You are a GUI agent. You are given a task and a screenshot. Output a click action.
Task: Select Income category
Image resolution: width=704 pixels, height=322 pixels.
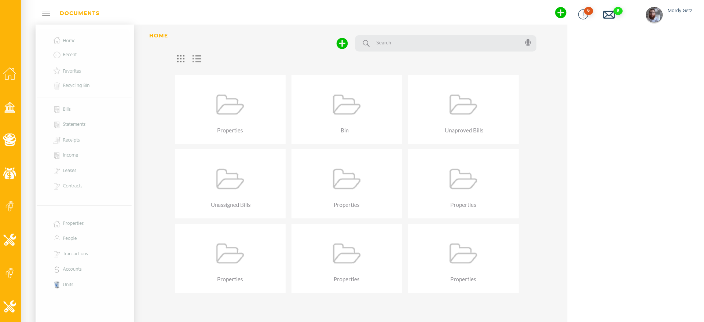click(x=66, y=155)
